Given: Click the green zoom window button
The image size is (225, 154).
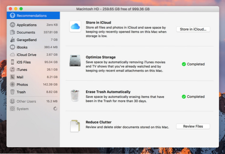Looking at the screenshot, I should (21, 8).
